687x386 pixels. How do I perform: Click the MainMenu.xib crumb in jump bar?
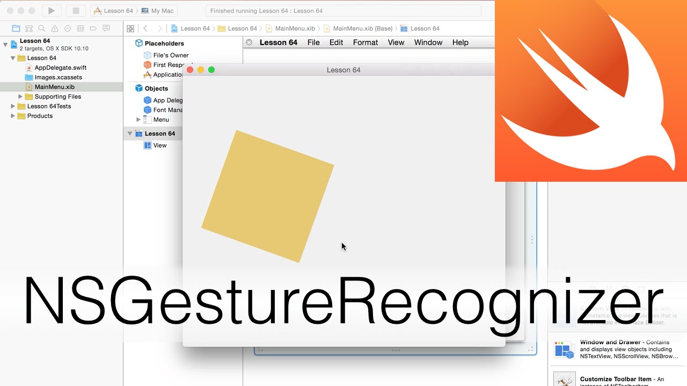(290, 28)
